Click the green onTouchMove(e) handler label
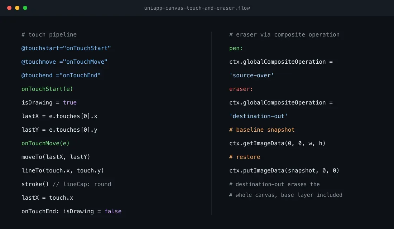This screenshot has height=229, width=394. click(x=45, y=143)
